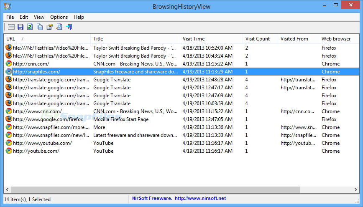Click the BrowsingHistoryView title bar app icon
363x207 pixels.
[8, 6]
